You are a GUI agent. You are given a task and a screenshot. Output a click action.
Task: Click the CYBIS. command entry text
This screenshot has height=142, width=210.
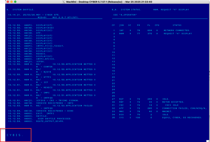[x=15, y=135]
